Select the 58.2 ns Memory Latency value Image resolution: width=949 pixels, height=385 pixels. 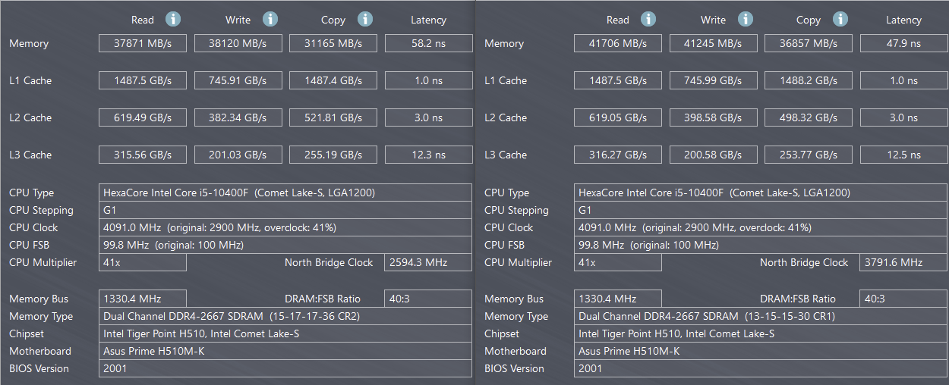428,43
